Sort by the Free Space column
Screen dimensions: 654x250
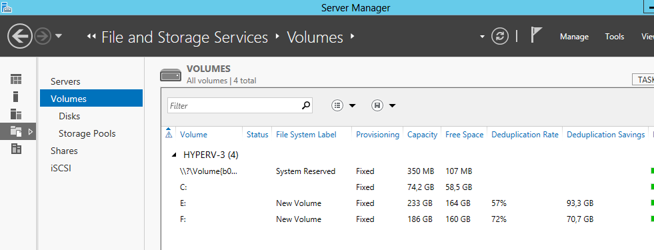coord(464,135)
